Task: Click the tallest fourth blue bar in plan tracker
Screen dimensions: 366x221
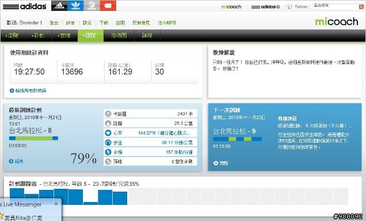Action: coord(61,197)
